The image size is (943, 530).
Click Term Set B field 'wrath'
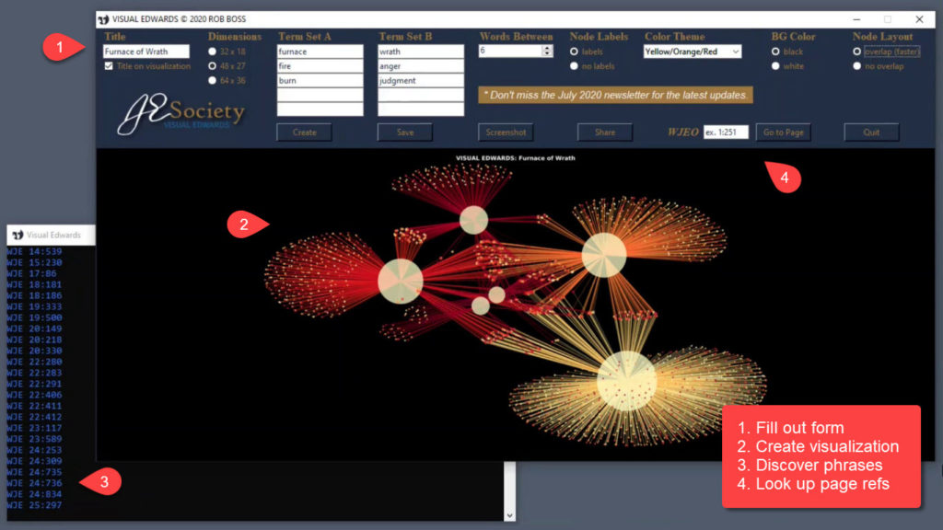pyautogui.click(x=421, y=52)
